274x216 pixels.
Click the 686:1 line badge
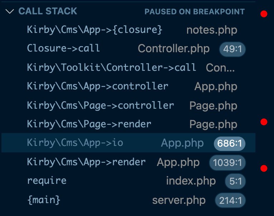point(230,144)
